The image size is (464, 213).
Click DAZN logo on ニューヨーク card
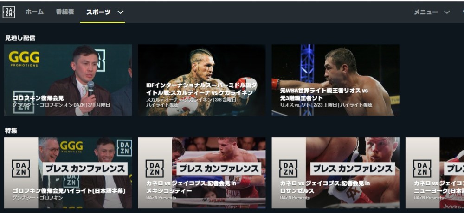pos(422,169)
